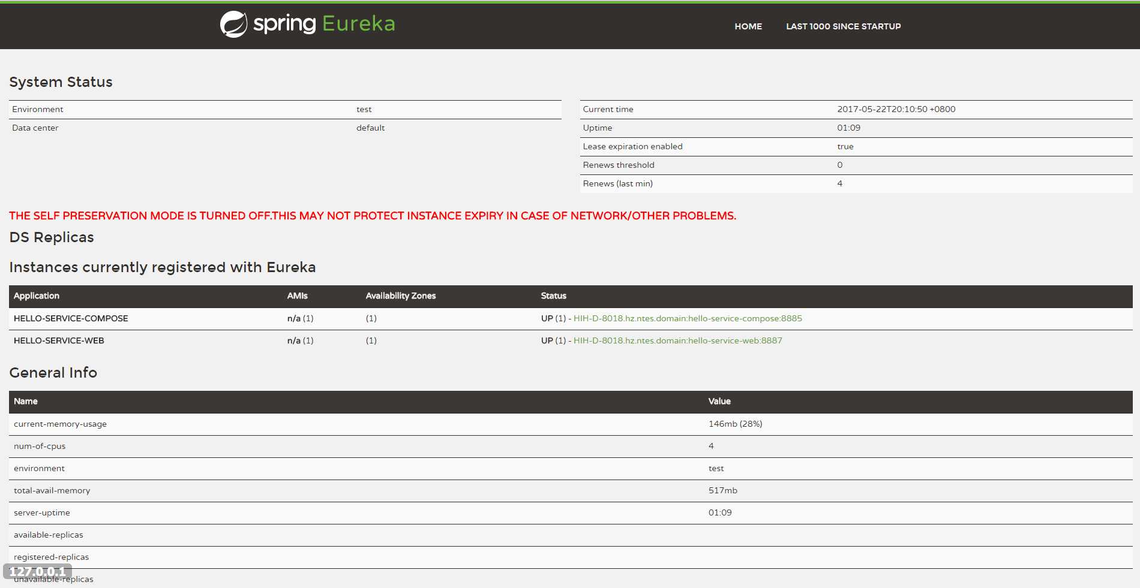Click the 146mb (28%) memory value

(735, 424)
